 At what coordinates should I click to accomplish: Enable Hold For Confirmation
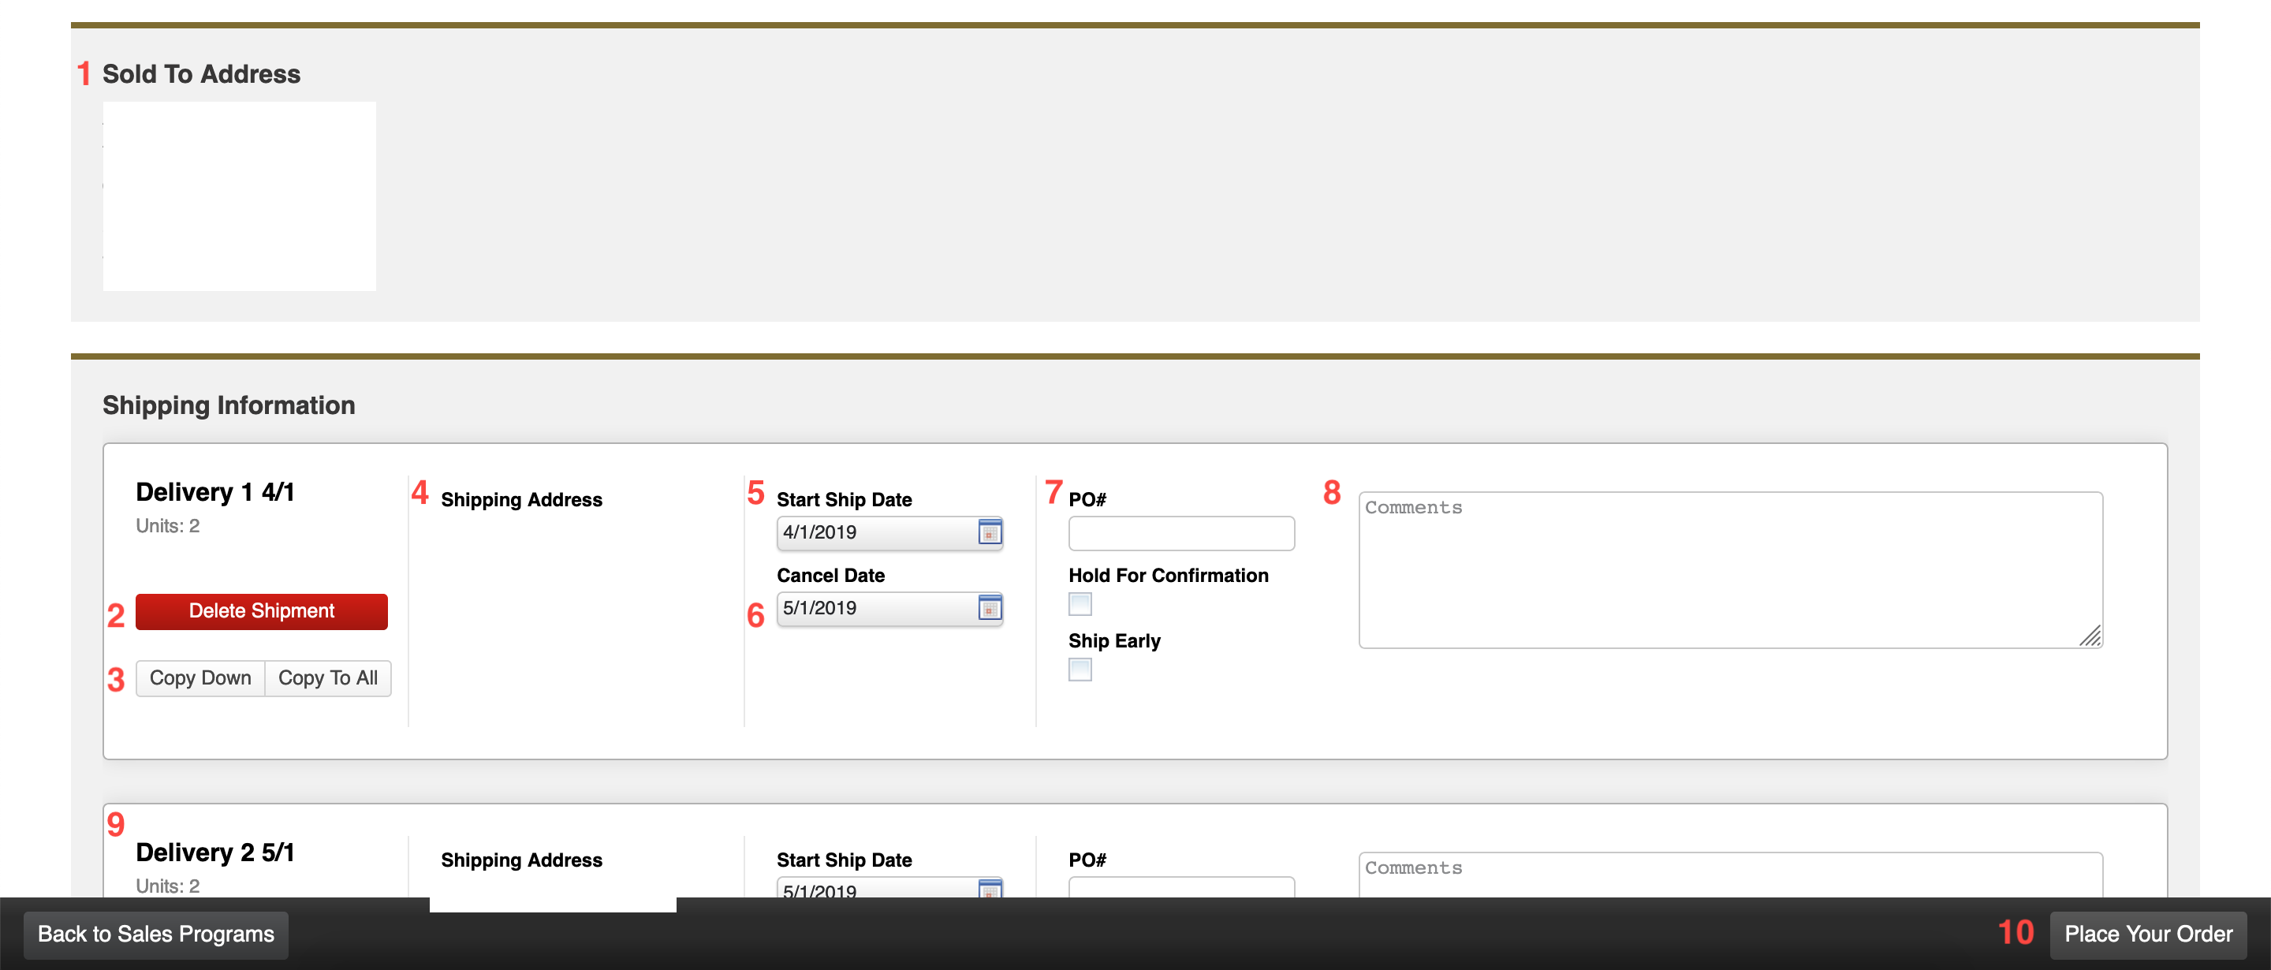[x=1079, y=604]
